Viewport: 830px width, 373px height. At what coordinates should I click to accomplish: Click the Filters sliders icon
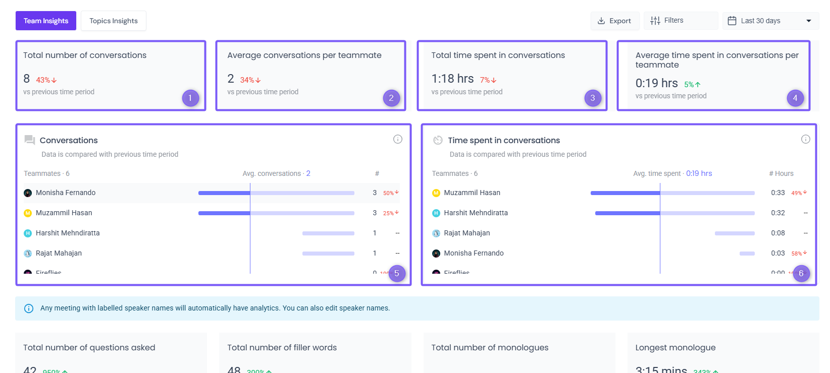coord(655,21)
